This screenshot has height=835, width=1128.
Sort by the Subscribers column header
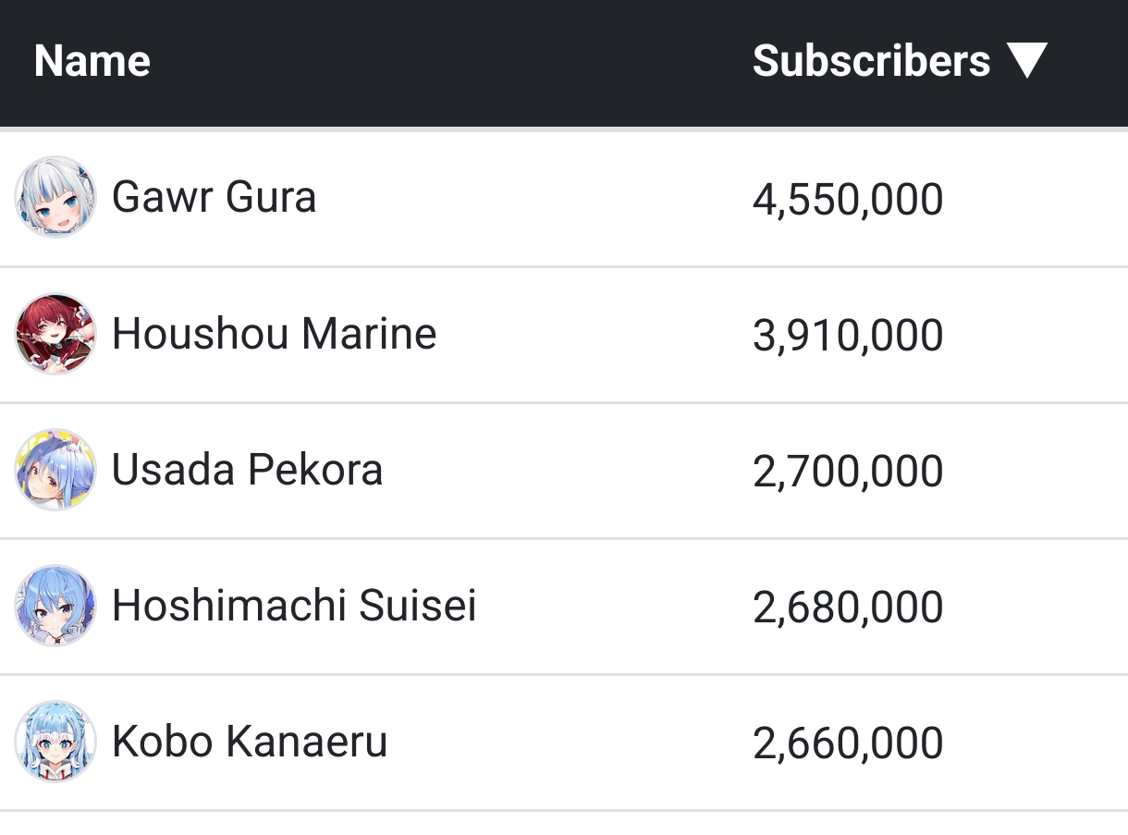(871, 61)
